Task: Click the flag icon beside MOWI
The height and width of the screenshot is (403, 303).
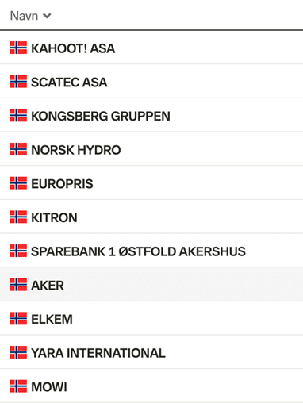Action: tap(18, 386)
